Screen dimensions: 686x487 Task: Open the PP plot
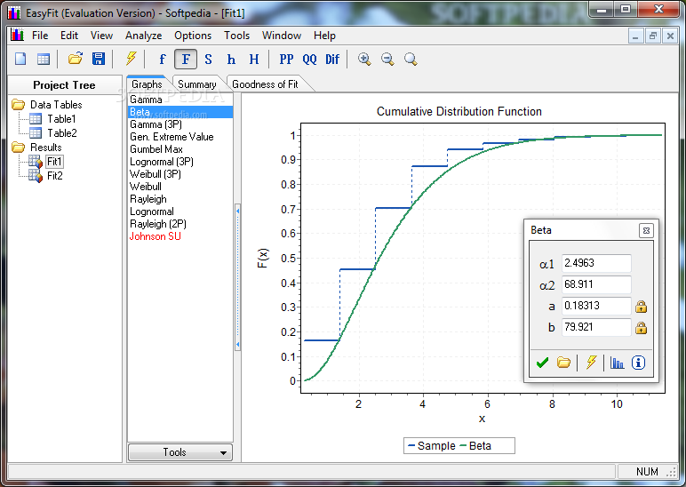(x=286, y=59)
